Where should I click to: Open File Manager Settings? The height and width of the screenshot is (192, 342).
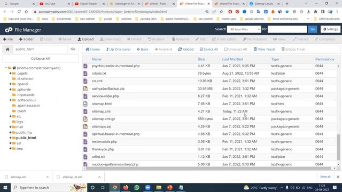click(x=330, y=29)
